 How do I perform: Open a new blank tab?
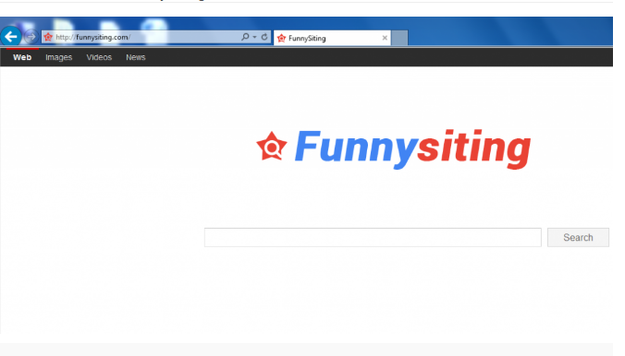[399, 38]
